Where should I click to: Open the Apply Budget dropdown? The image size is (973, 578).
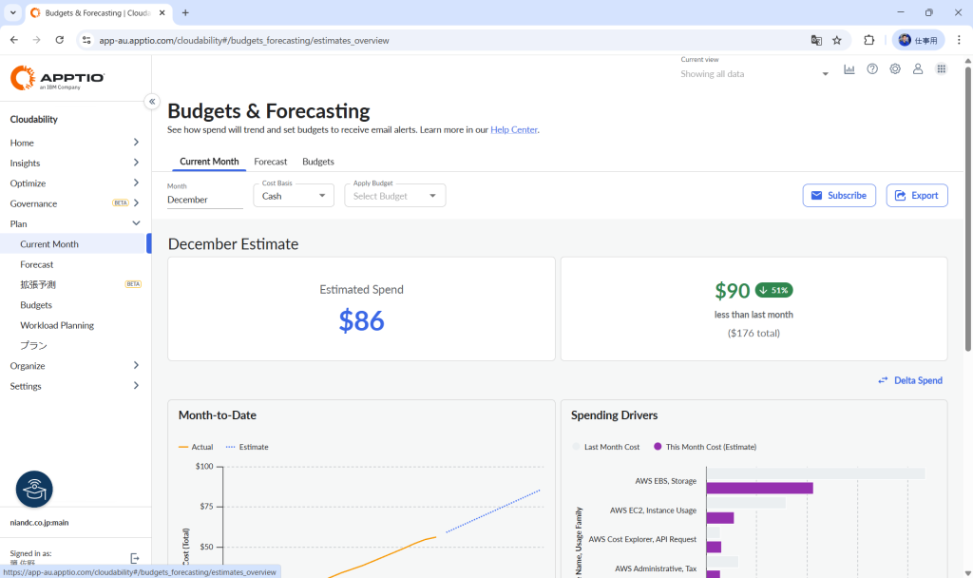click(394, 196)
